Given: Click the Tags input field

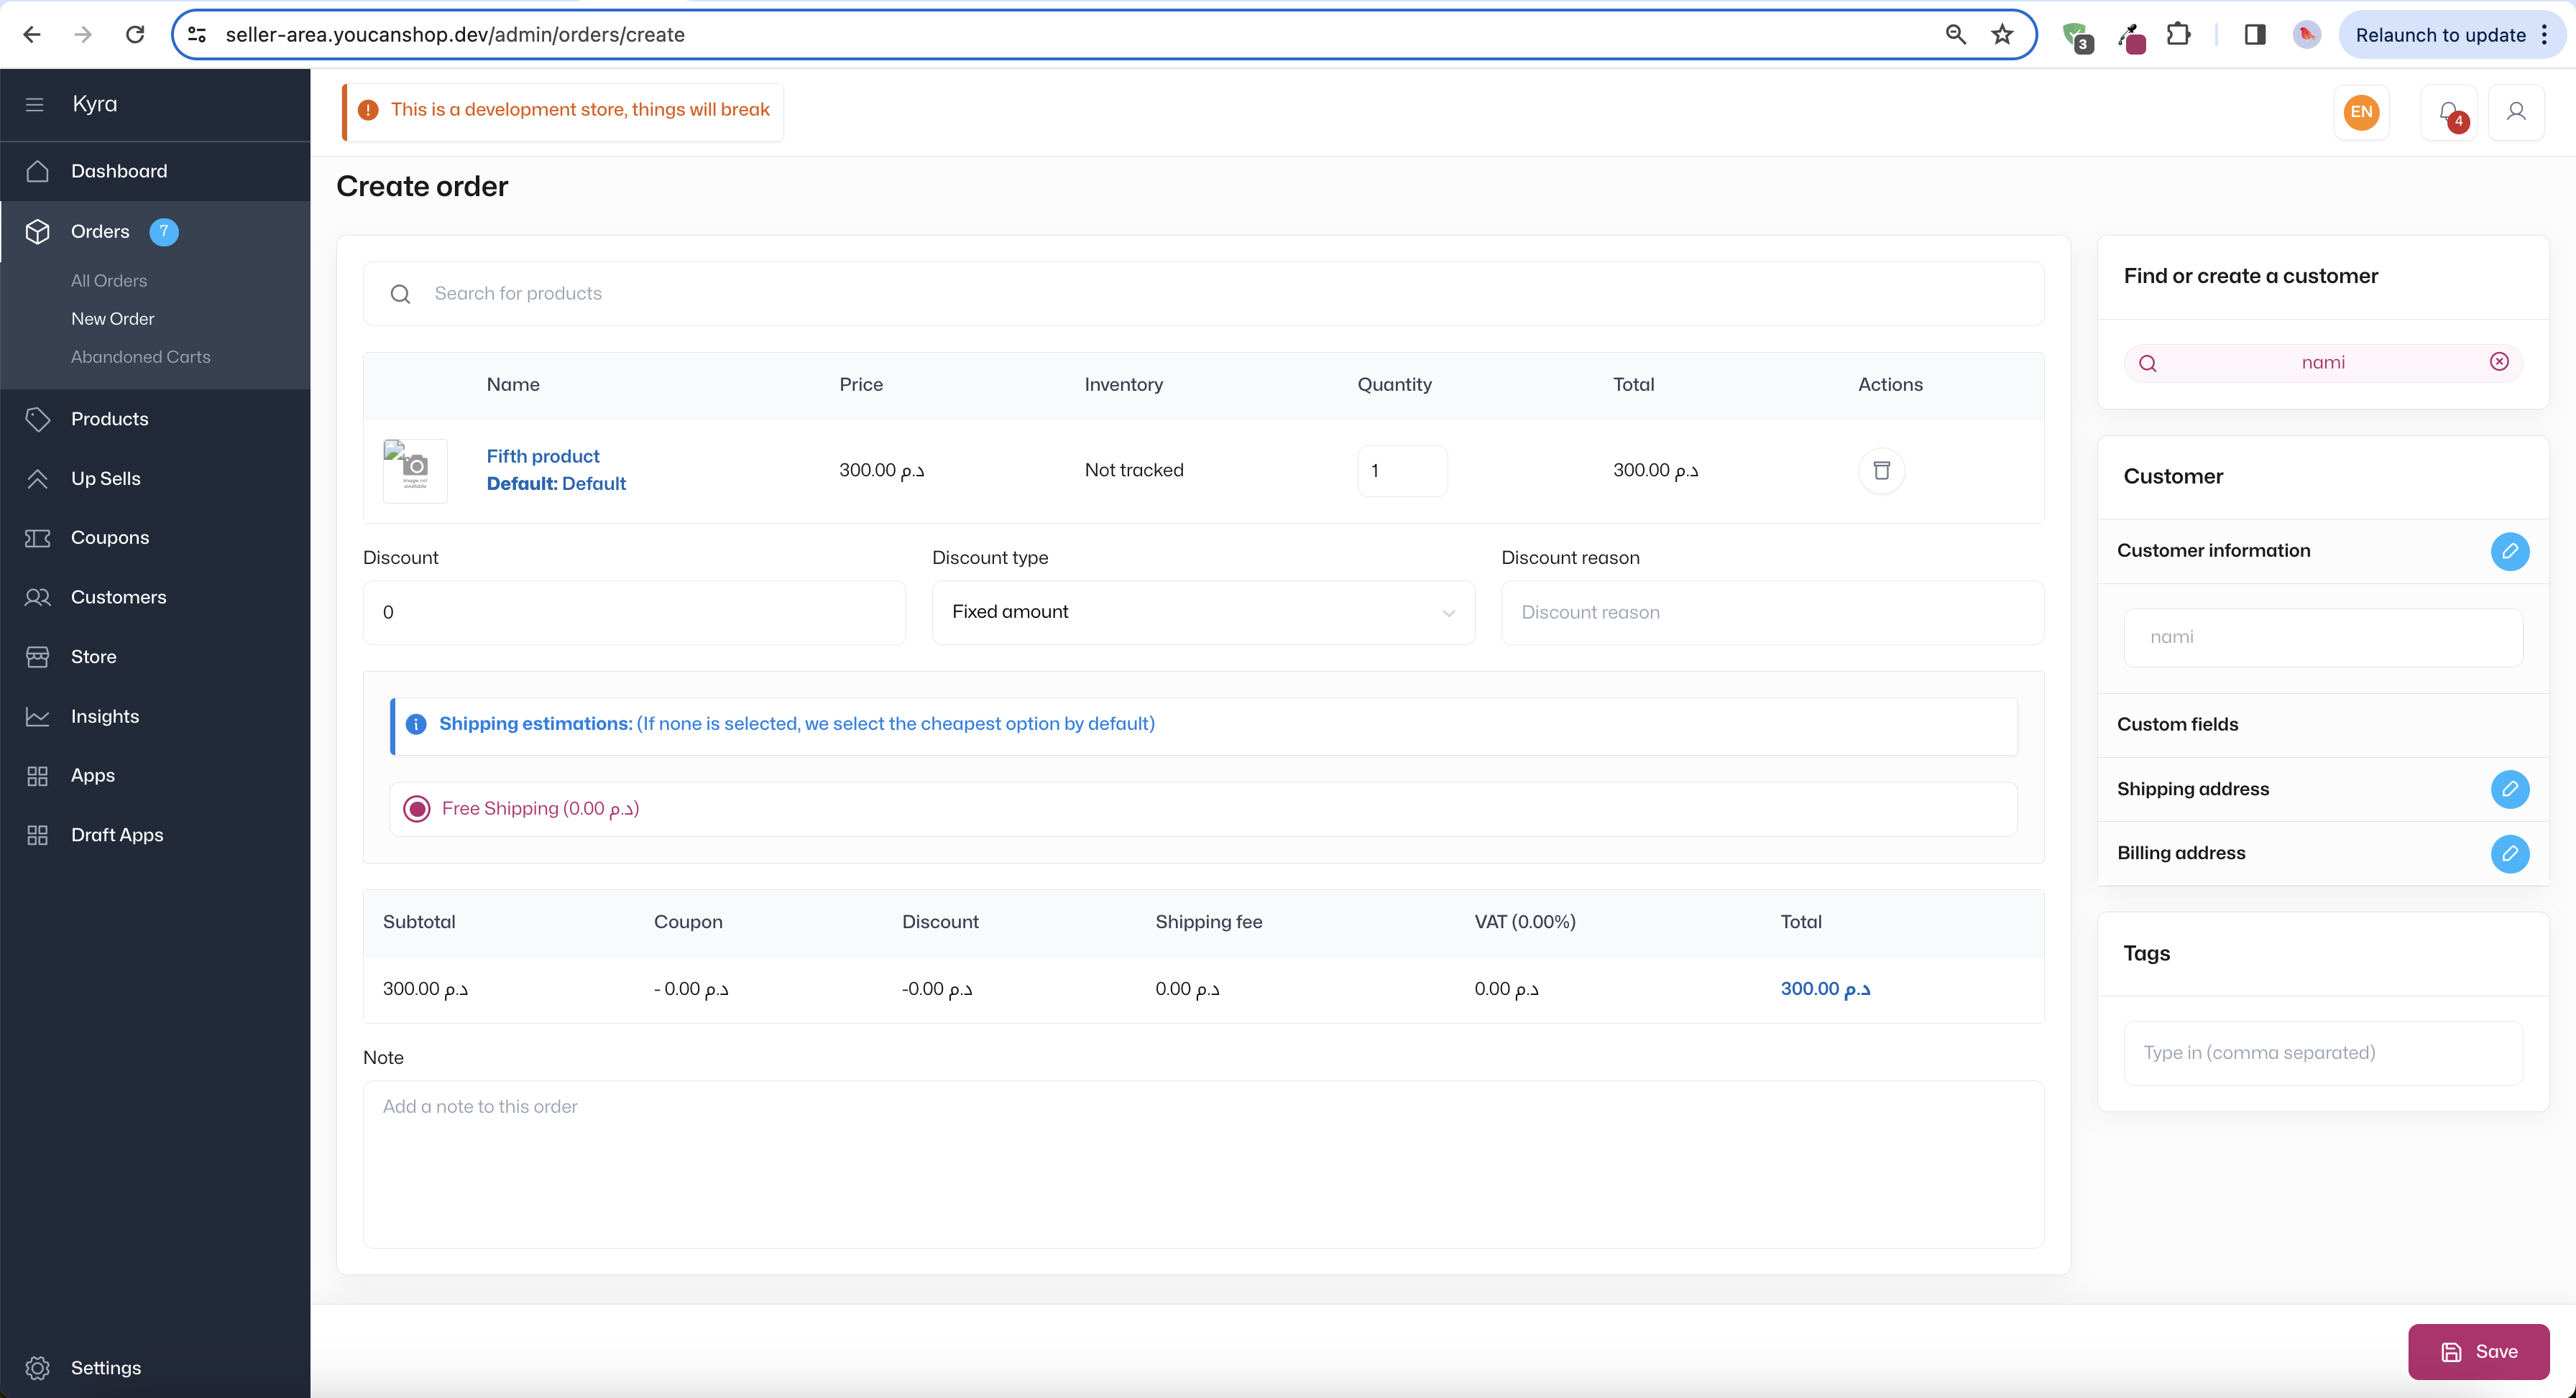Looking at the screenshot, I should click(x=2323, y=1052).
